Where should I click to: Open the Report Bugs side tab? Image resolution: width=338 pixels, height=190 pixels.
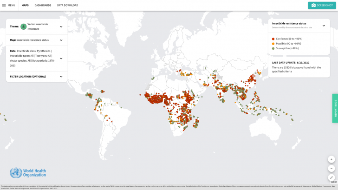(x=335, y=108)
